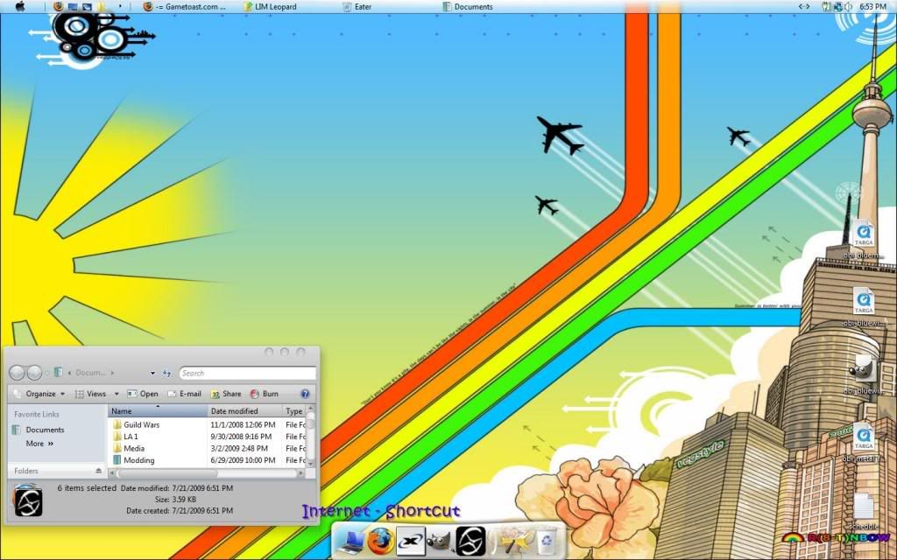Image resolution: width=897 pixels, height=560 pixels.
Task: Launch Firefox from the dock
Action: point(380,541)
